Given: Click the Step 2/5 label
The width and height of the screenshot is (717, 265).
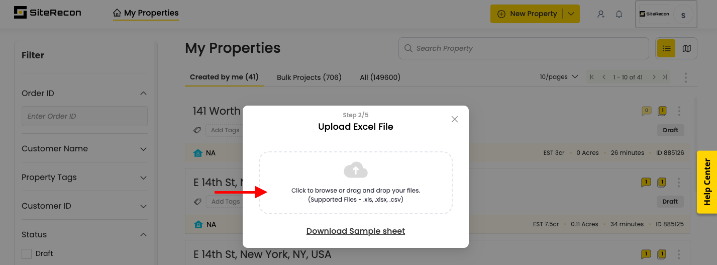Looking at the screenshot, I should (x=356, y=115).
